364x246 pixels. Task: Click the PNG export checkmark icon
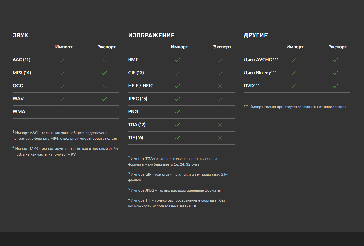point(220,112)
